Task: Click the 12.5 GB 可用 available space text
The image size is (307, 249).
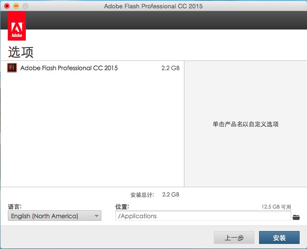Action: click(x=276, y=207)
